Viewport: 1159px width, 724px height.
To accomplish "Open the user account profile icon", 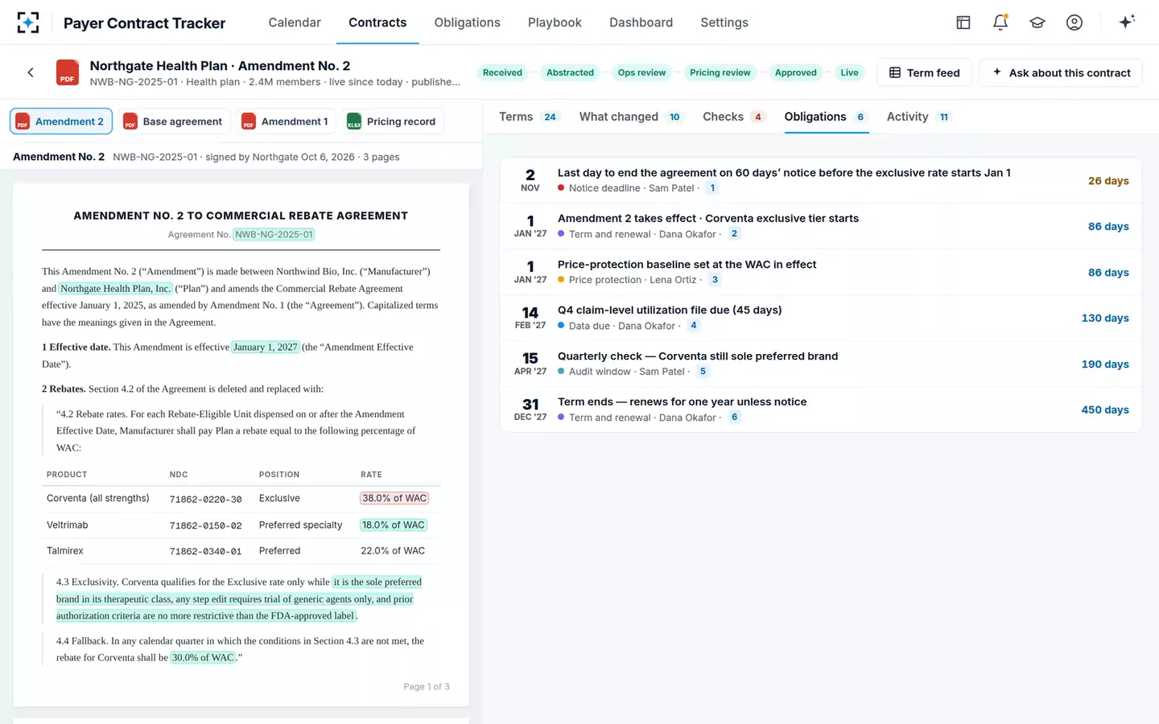I will tap(1074, 23).
